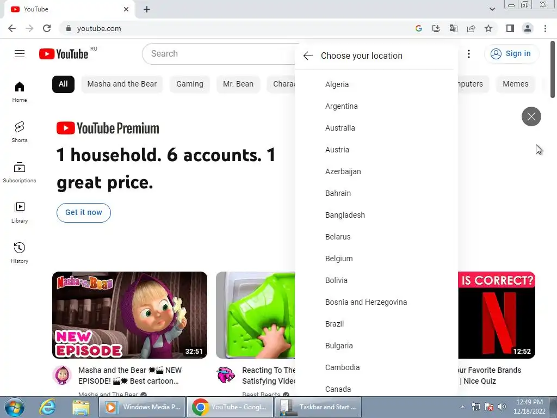Open Shorts in the sidebar
This screenshot has height=418, width=557.
[20, 132]
